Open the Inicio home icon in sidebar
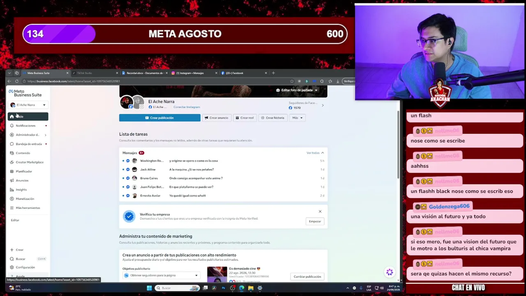526x296 pixels. tap(12, 116)
